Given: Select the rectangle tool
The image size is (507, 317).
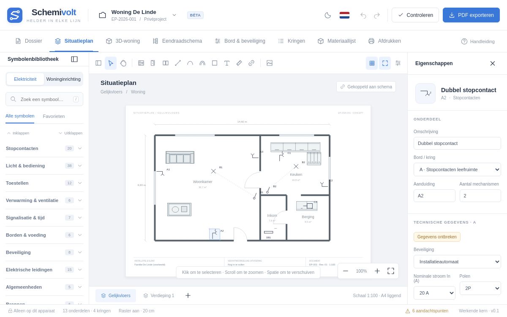Looking at the screenshot, I should tap(215, 63).
